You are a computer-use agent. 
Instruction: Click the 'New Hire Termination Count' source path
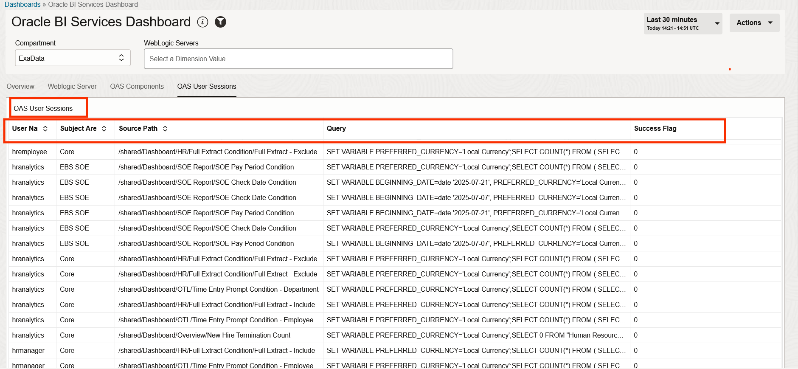coord(204,335)
